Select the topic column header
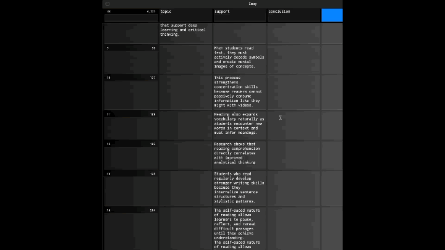445x250 pixels. [185, 15]
